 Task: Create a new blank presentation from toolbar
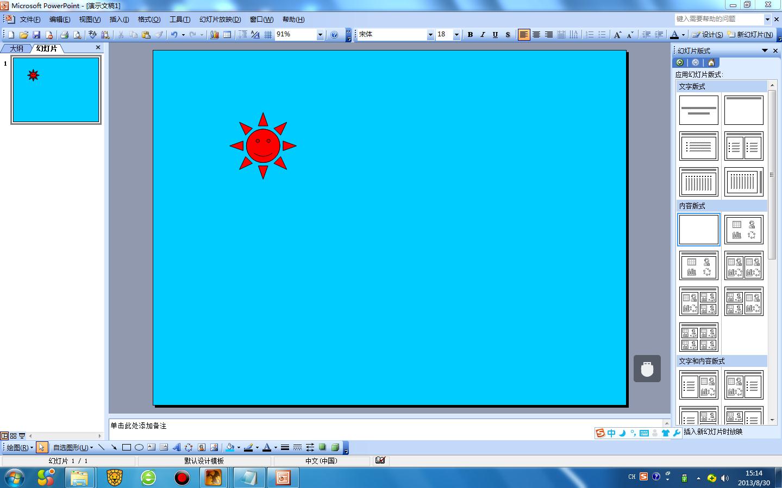(x=11, y=35)
